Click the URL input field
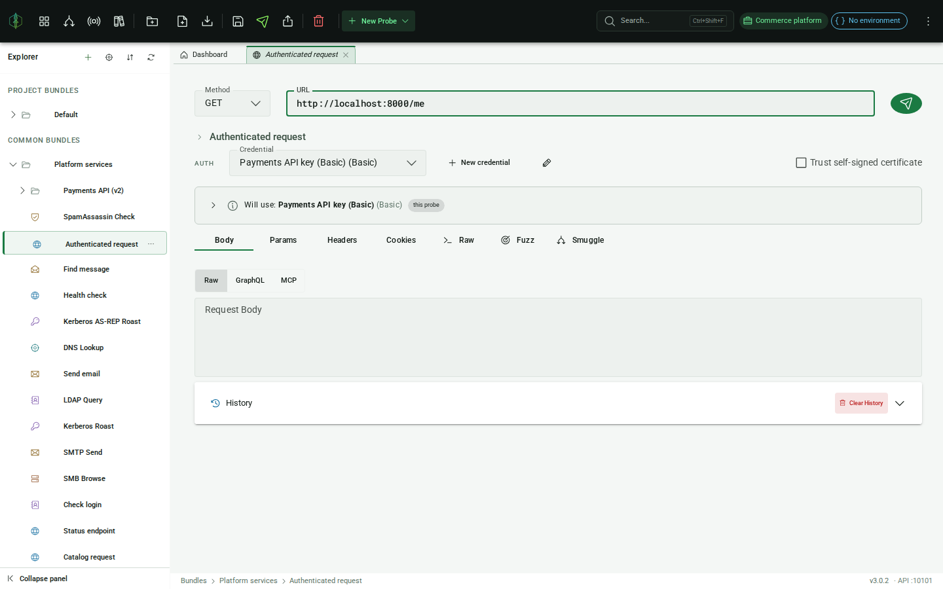Image resolution: width=943 pixels, height=589 pixels. coord(580,103)
